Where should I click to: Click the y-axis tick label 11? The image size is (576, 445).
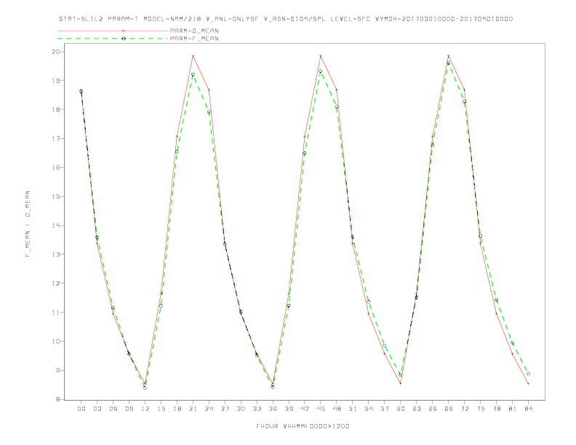pyautogui.click(x=55, y=312)
